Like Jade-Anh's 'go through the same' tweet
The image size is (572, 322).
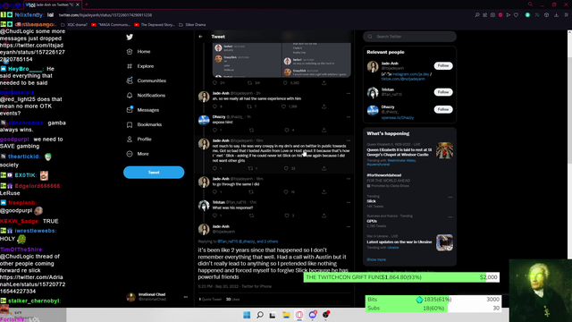[286, 191]
